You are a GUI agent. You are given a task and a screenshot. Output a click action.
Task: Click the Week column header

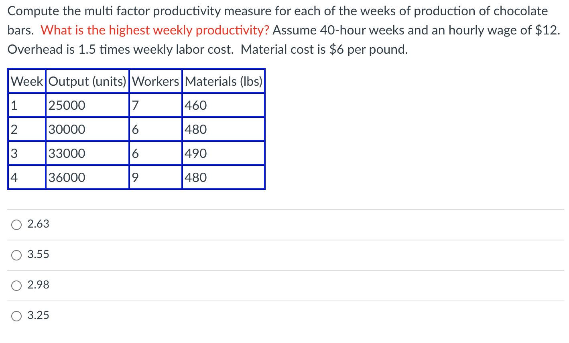(26, 81)
